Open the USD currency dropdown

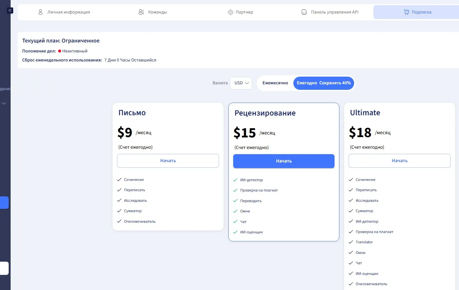241,83
